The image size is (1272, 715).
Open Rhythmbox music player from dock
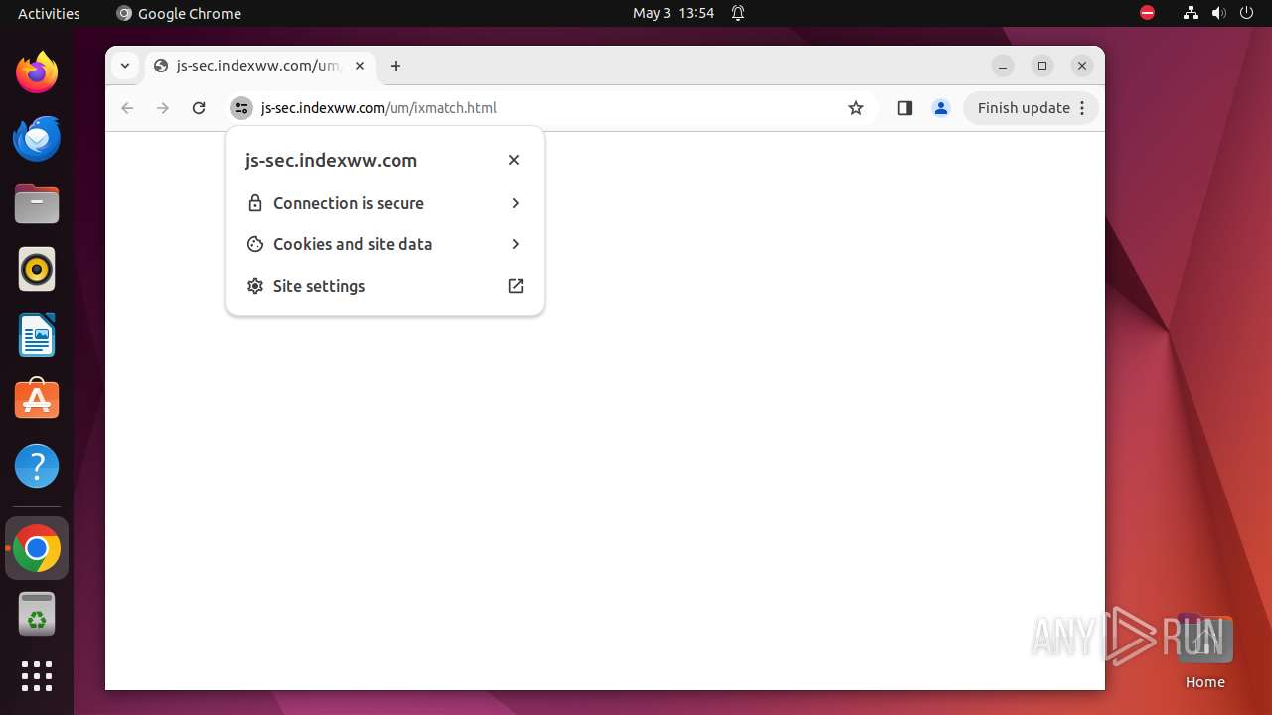point(37,269)
